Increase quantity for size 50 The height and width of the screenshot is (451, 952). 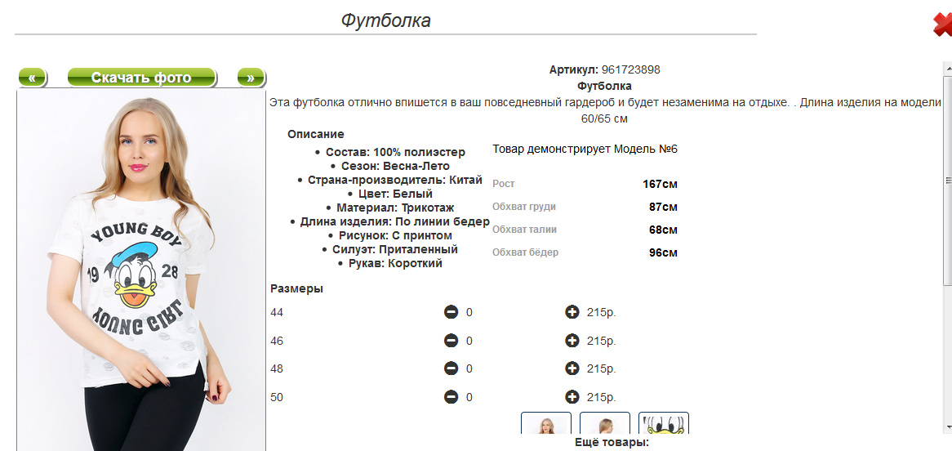(572, 397)
